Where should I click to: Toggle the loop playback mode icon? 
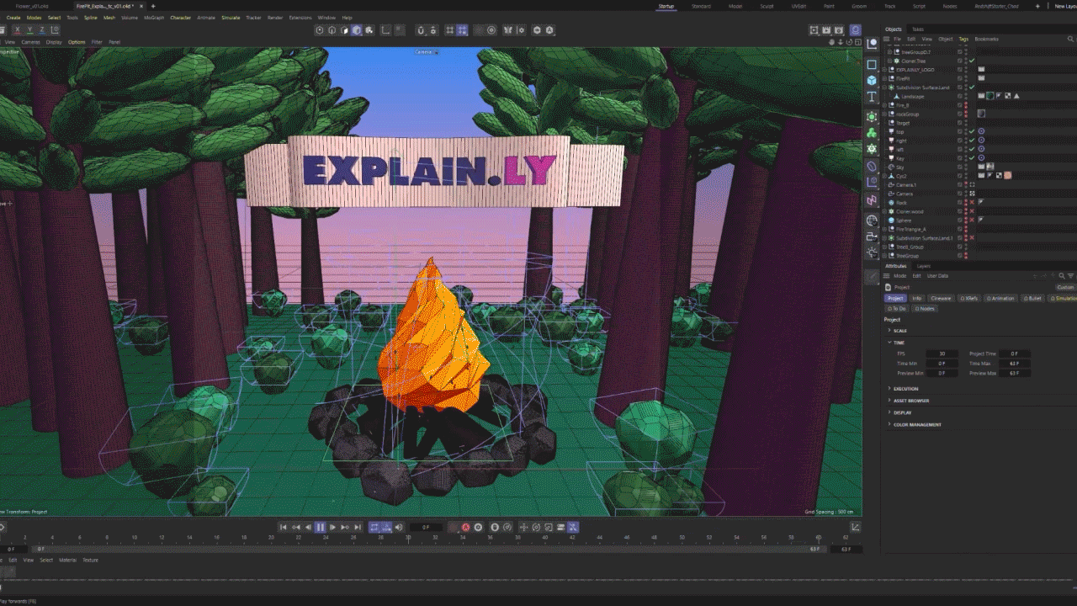[x=374, y=528]
